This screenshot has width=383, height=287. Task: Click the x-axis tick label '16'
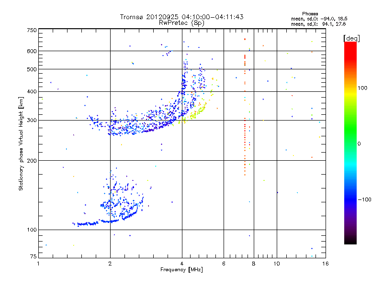(326, 264)
